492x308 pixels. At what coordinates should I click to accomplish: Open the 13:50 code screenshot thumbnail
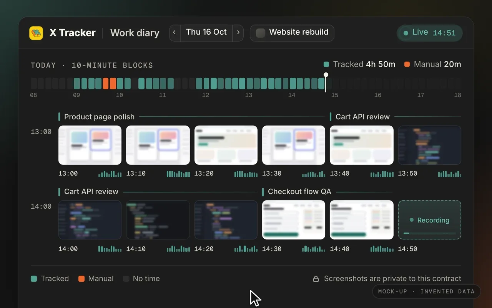430,145
